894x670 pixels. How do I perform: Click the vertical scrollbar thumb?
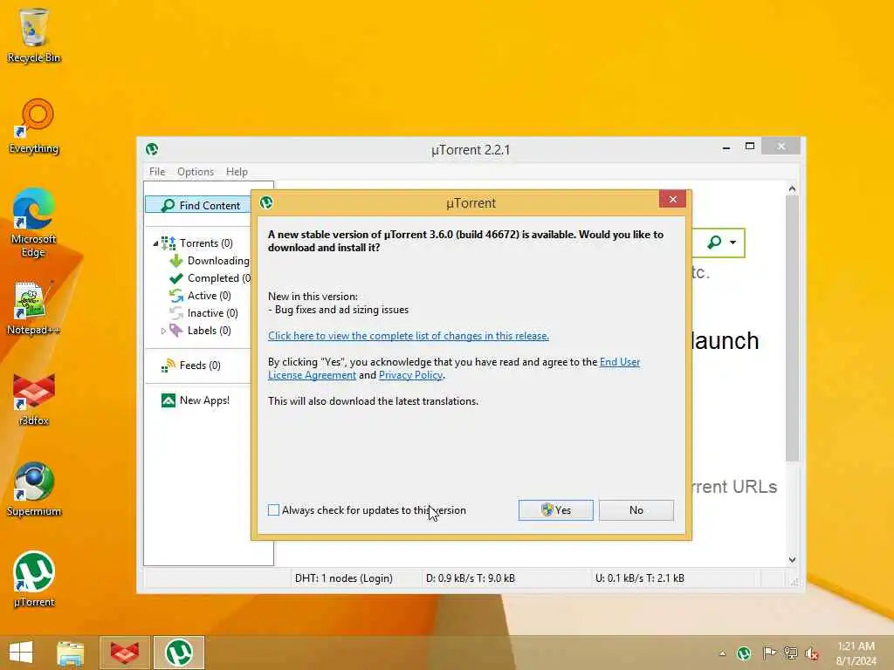pyautogui.click(x=792, y=328)
